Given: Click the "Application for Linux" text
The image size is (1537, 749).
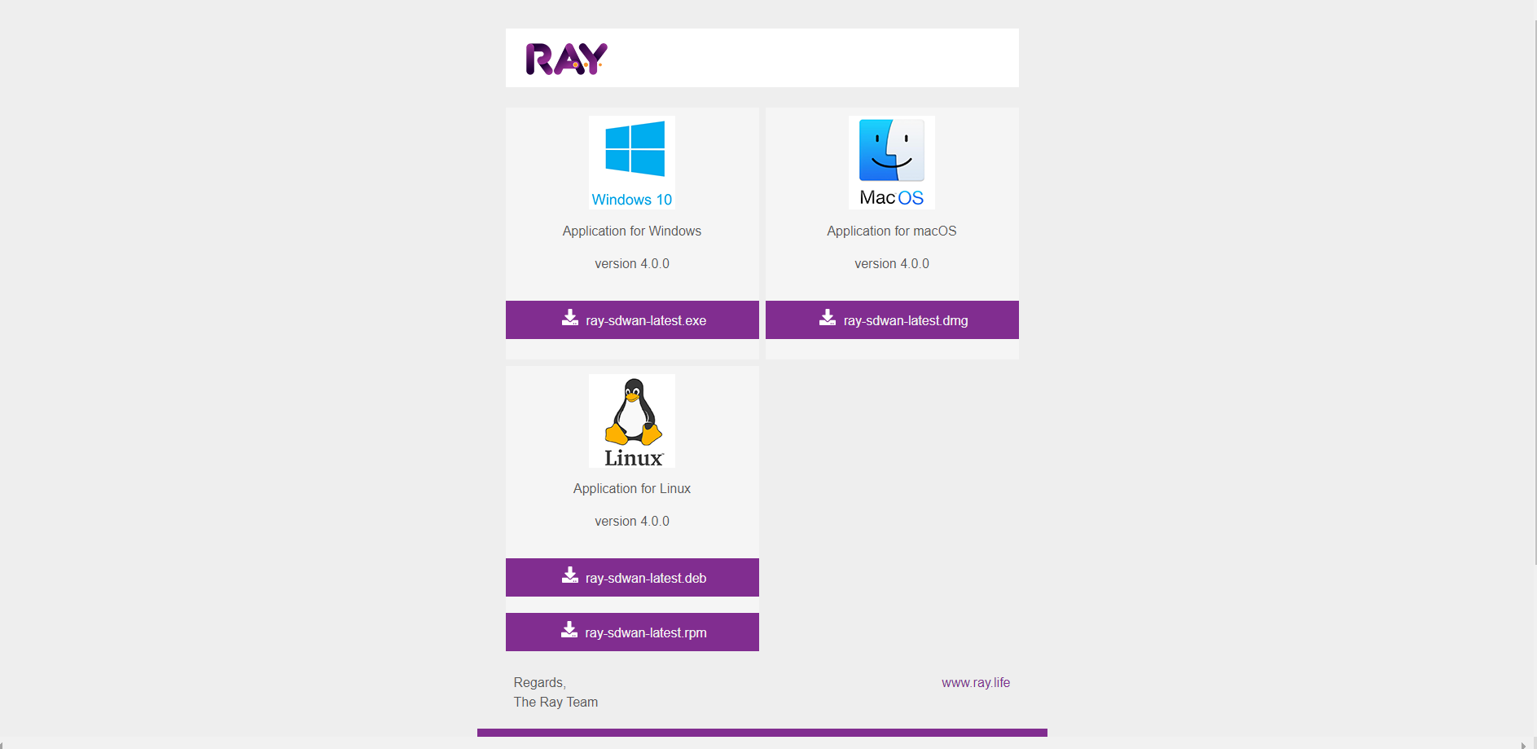Looking at the screenshot, I should coord(632,489).
